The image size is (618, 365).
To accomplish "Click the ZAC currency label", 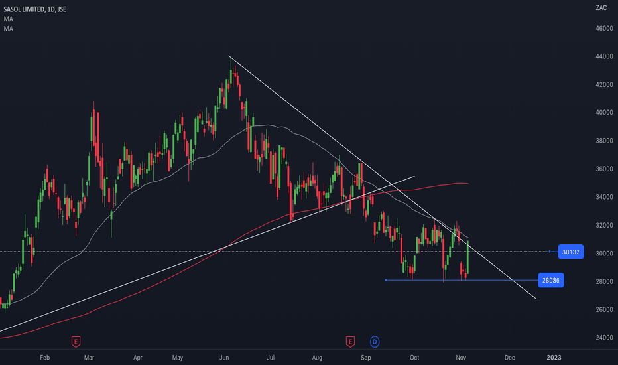I will click(601, 7).
